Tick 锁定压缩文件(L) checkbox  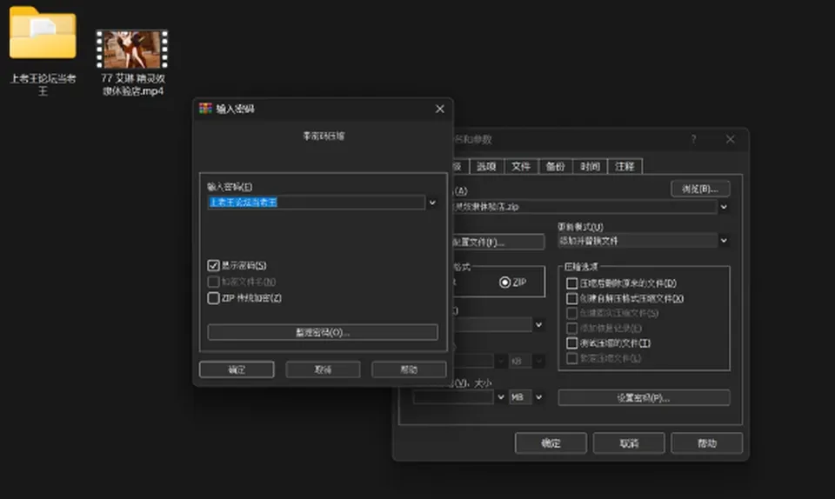coord(572,358)
